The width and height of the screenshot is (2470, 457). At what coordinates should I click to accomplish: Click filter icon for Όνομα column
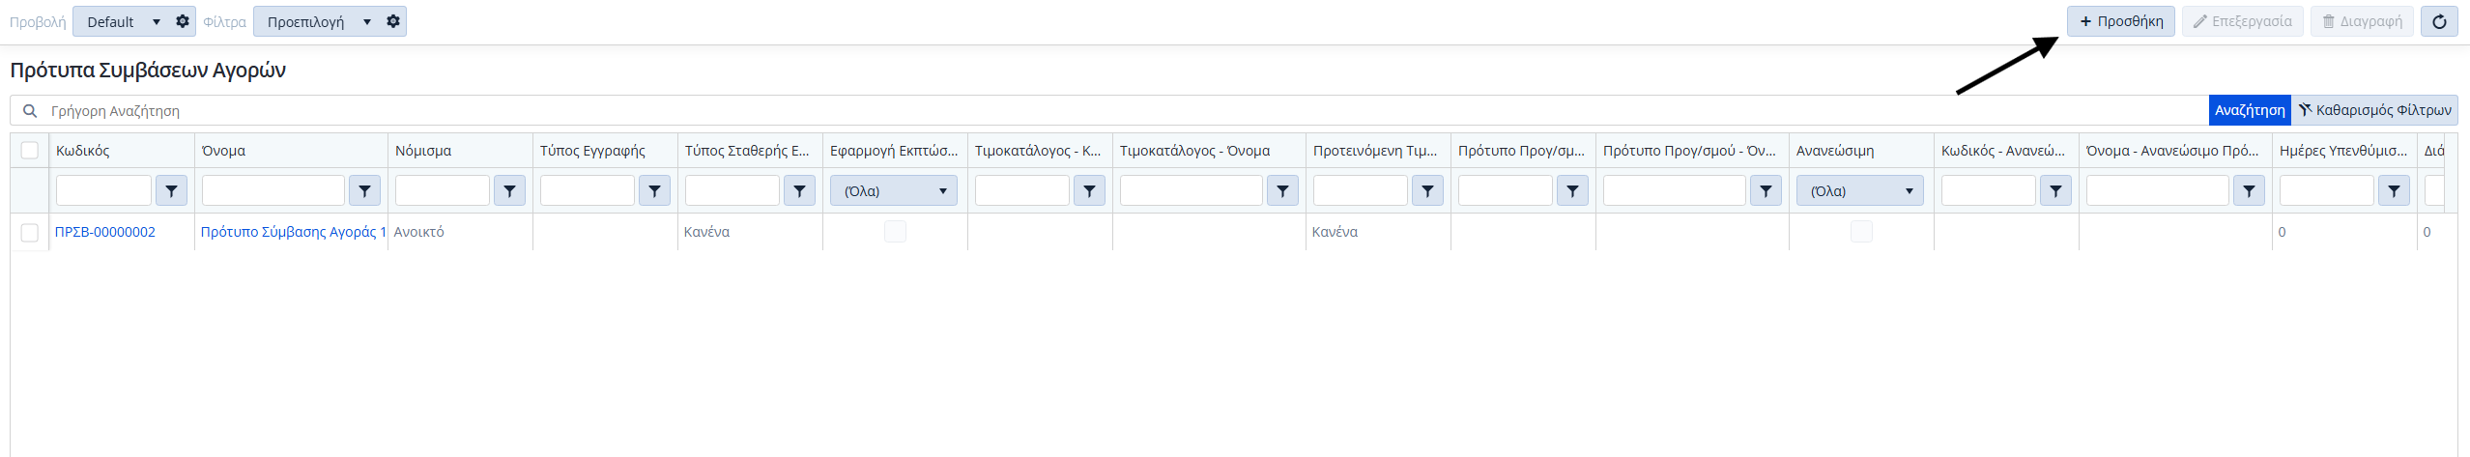tap(364, 191)
